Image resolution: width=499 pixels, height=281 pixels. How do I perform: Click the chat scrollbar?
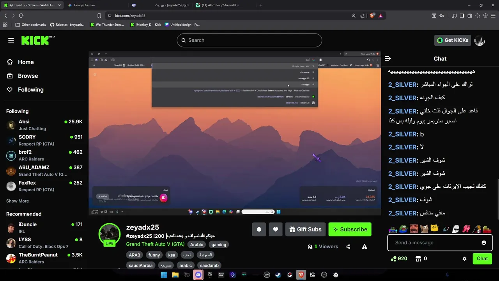click(497, 199)
